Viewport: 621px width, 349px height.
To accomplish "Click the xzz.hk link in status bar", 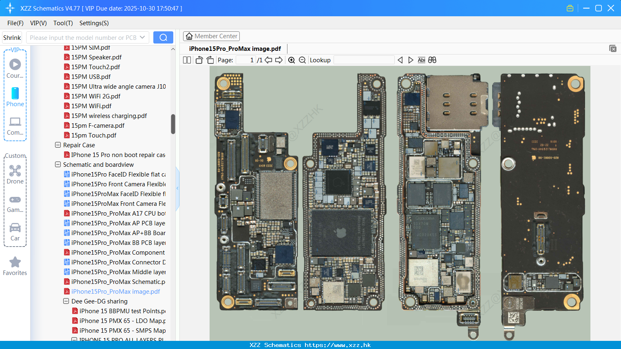I will coord(338,345).
